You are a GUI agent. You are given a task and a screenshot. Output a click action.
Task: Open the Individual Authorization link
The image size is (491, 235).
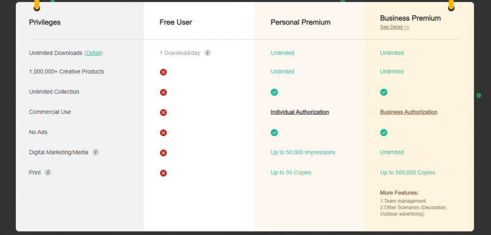point(300,112)
